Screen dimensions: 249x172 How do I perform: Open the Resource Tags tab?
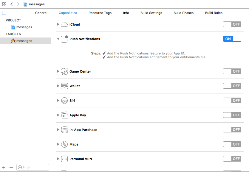[100, 13]
